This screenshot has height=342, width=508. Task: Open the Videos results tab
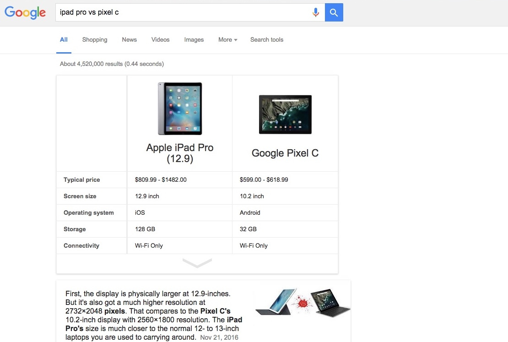coord(160,40)
